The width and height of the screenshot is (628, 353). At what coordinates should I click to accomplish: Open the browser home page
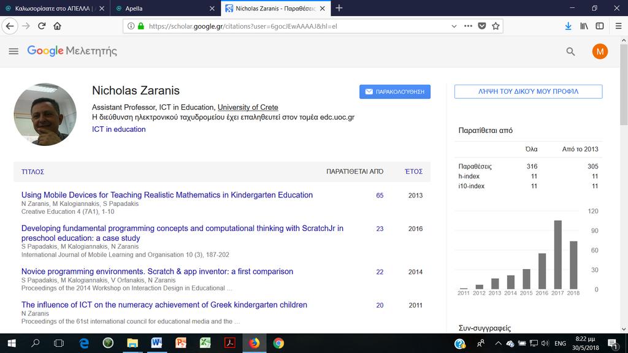pos(57,26)
